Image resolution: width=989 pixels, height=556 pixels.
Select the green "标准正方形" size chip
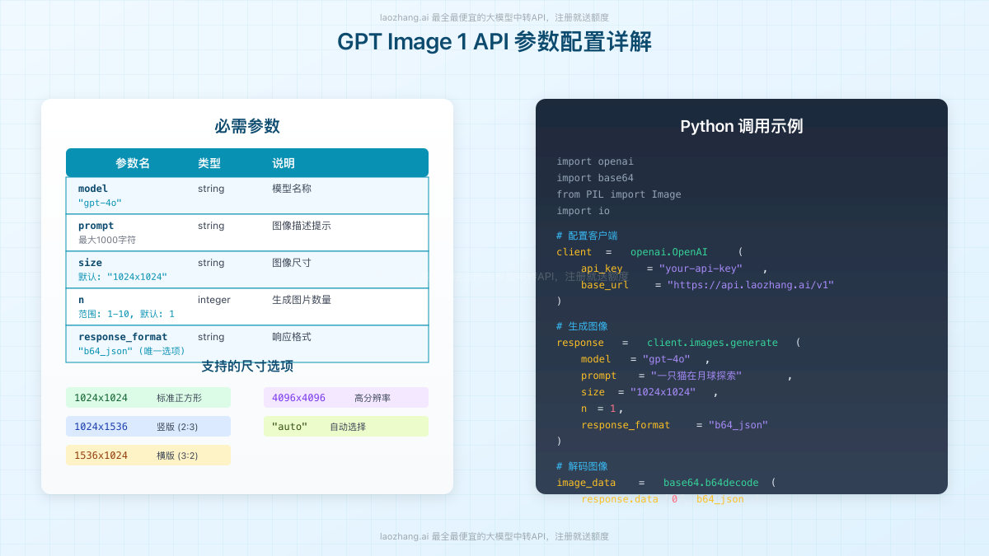(x=148, y=398)
